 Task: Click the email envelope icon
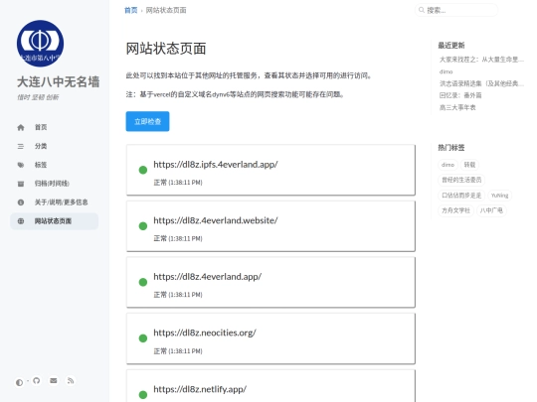[x=54, y=380]
